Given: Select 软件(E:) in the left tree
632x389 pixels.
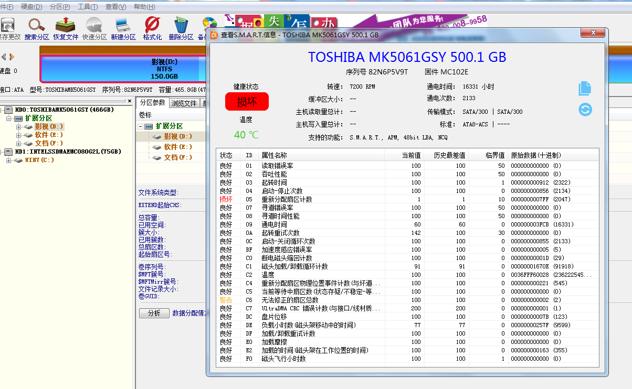Looking at the screenshot, I should (49, 135).
